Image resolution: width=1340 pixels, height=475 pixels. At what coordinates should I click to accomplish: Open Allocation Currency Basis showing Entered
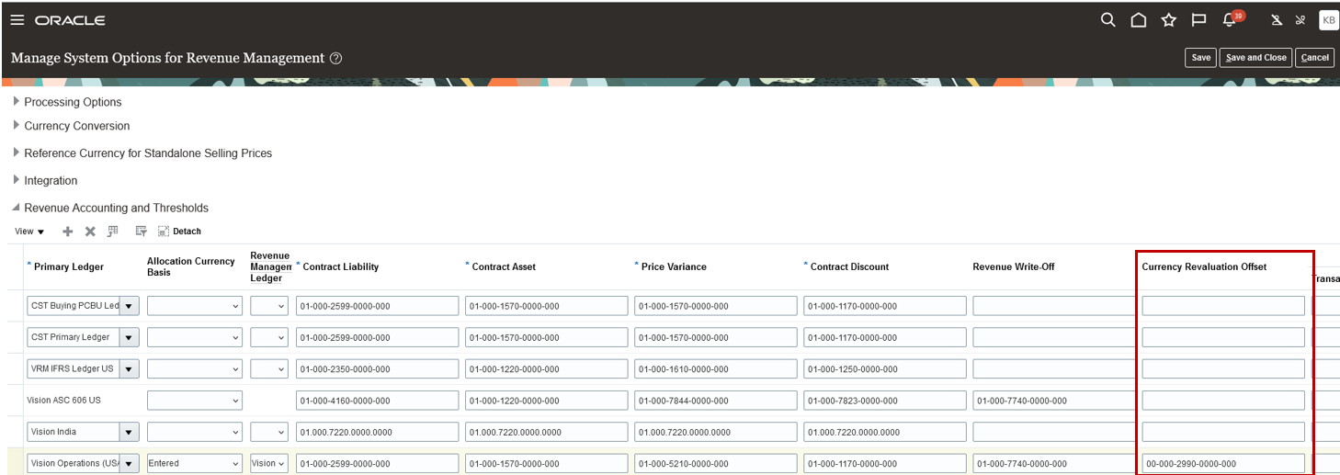click(x=195, y=463)
